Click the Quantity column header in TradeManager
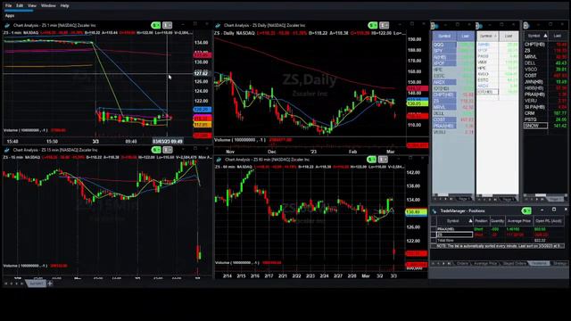Image resolution: width=571 pixels, height=321 pixels. (x=497, y=221)
